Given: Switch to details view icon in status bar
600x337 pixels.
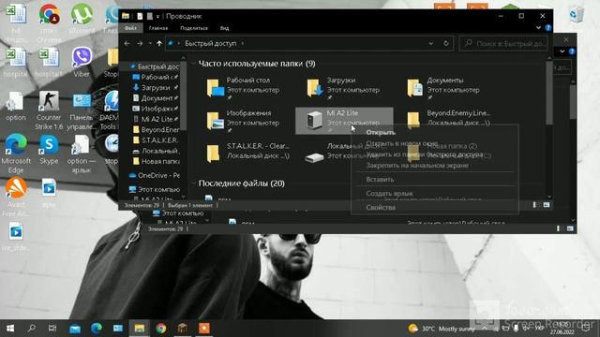Looking at the screenshot, I should pyautogui.click(x=534, y=205).
